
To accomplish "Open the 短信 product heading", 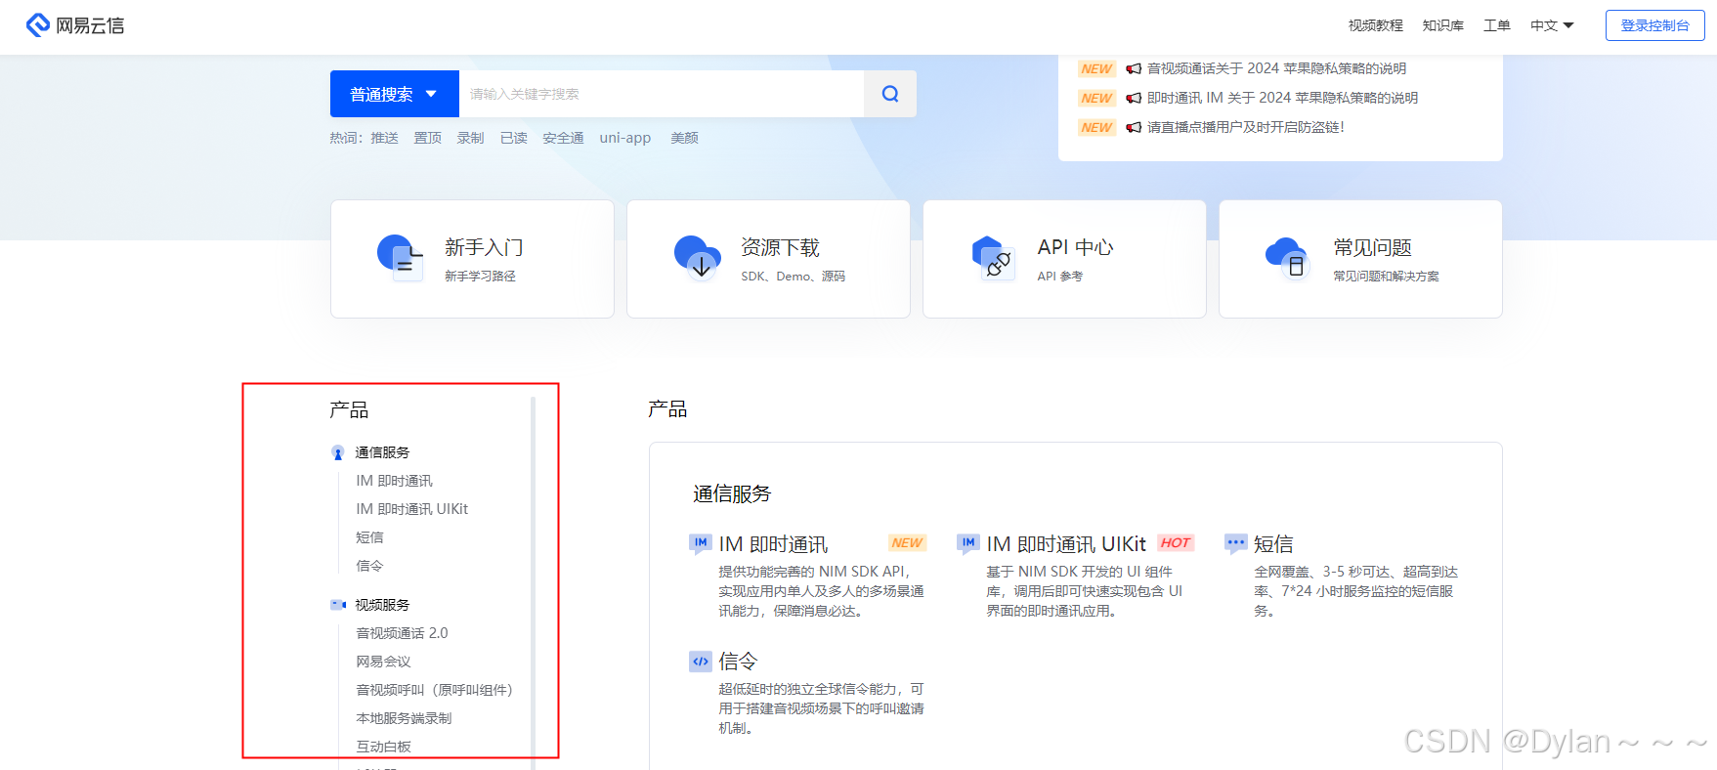I will coord(1273,544).
